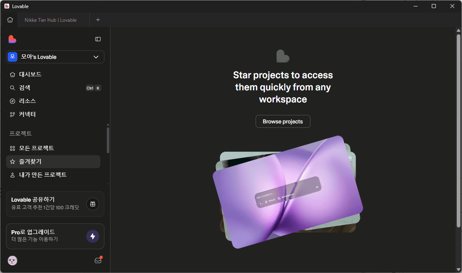The height and width of the screenshot is (273, 462).
Task: Click the blue 모 workspace avatar
Action: 12,57
